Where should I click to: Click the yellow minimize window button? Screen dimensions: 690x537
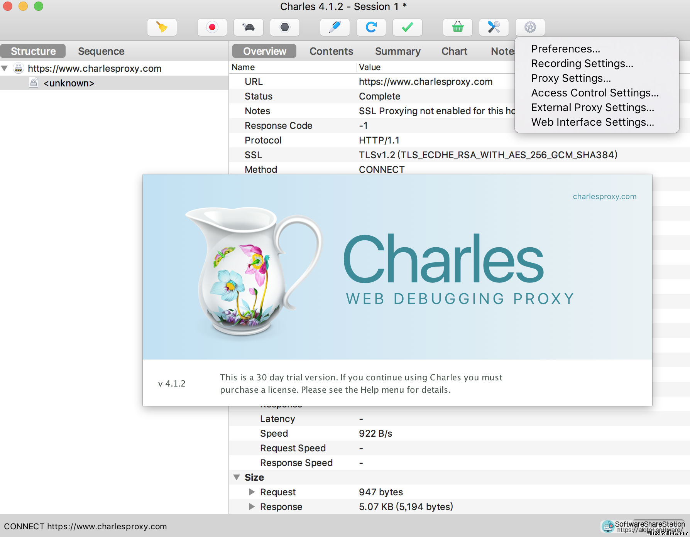23,6
